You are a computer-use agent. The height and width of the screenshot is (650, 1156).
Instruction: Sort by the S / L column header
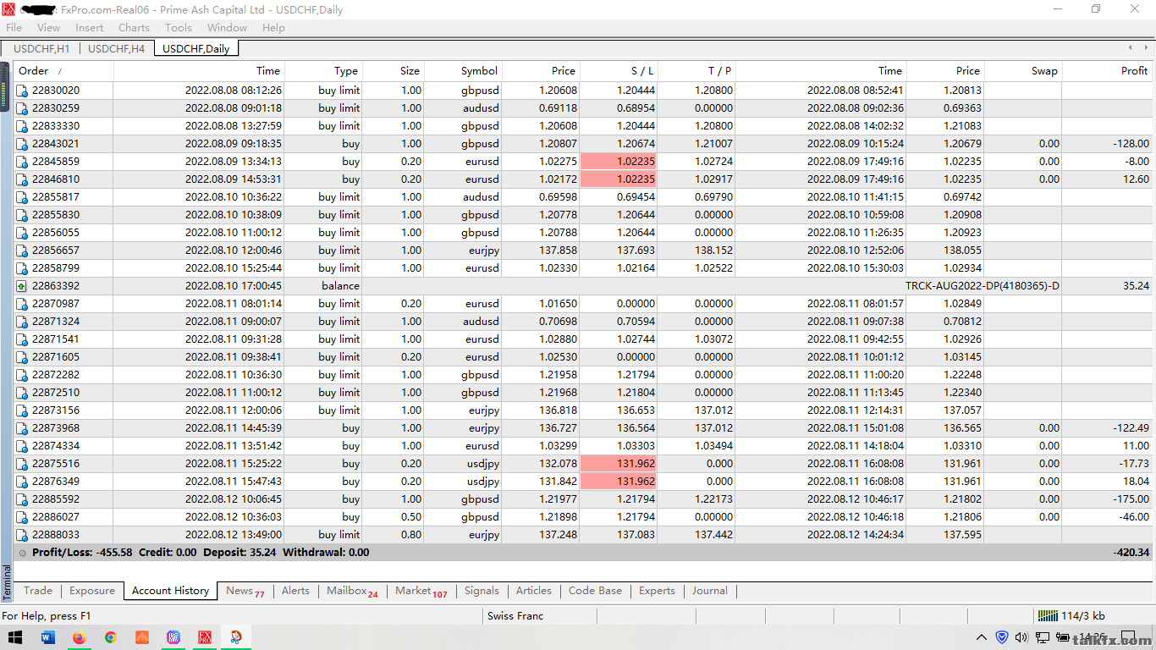pyautogui.click(x=619, y=71)
